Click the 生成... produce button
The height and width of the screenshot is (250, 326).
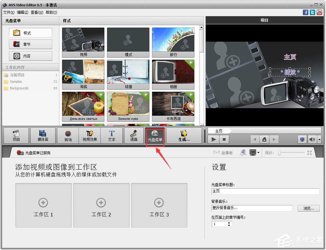tap(184, 135)
